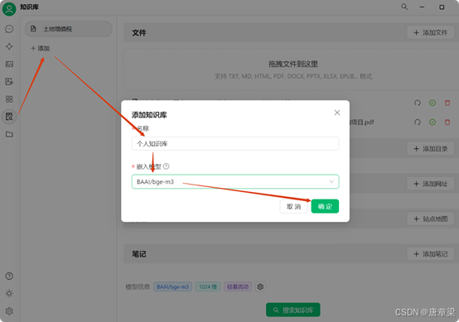Open settings gear in sidebar
This screenshot has width=459, height=322.
click(9, 311)
